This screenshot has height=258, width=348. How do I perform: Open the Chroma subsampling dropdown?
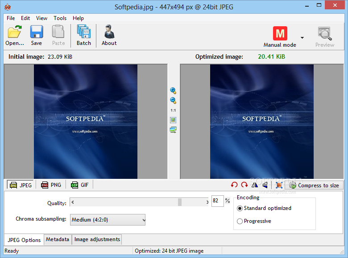tap(108, 220)
